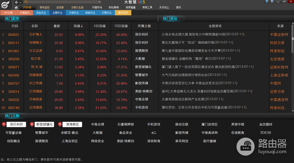Switch to the 主题关注 tab

click(x=57, y=13)
